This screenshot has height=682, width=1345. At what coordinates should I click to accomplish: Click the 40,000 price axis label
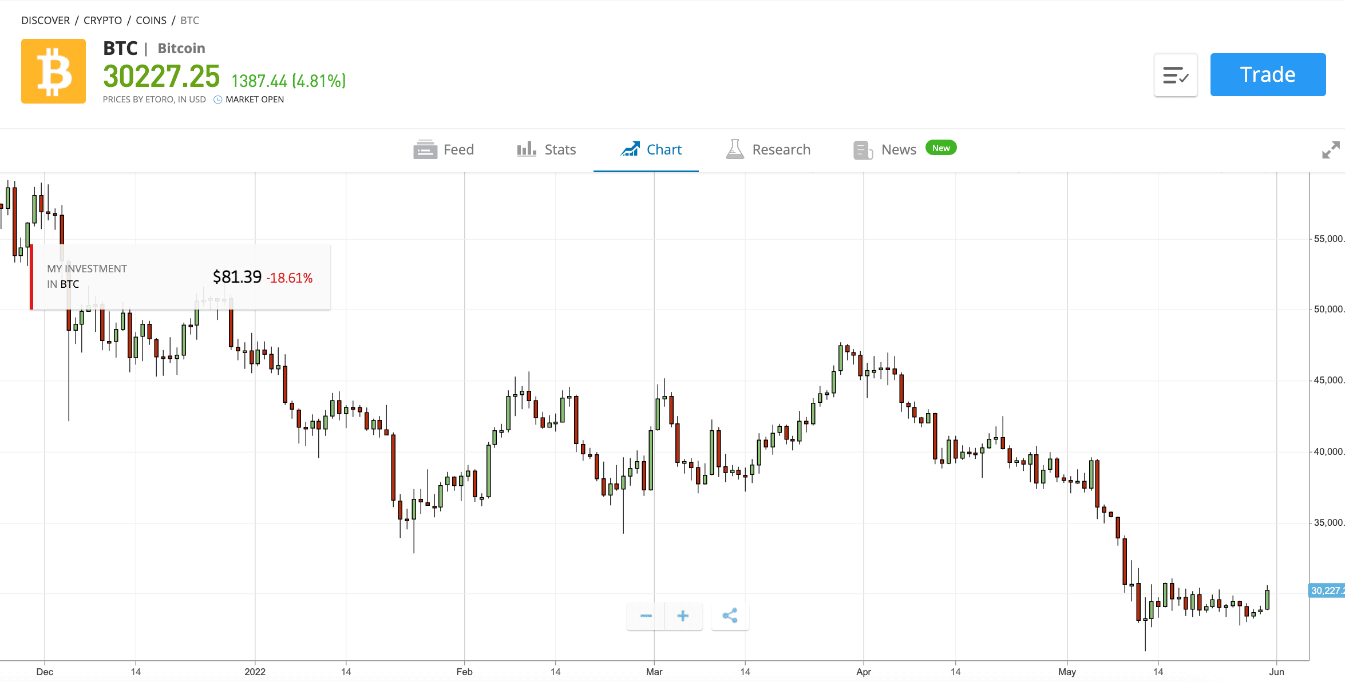point(1329,451)
